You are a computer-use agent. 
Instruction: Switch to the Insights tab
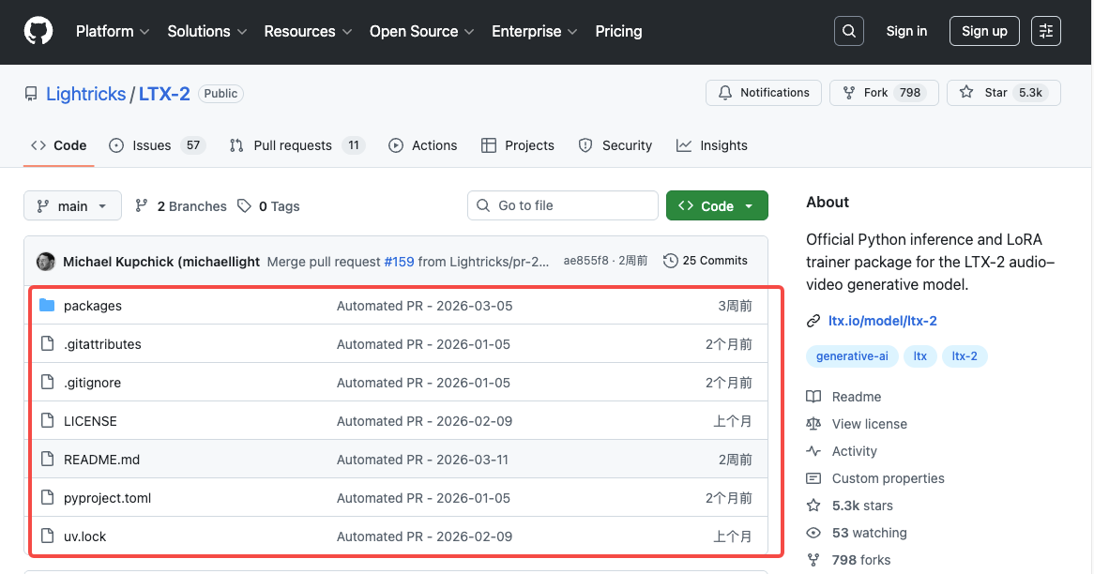[x=711, y=145]
